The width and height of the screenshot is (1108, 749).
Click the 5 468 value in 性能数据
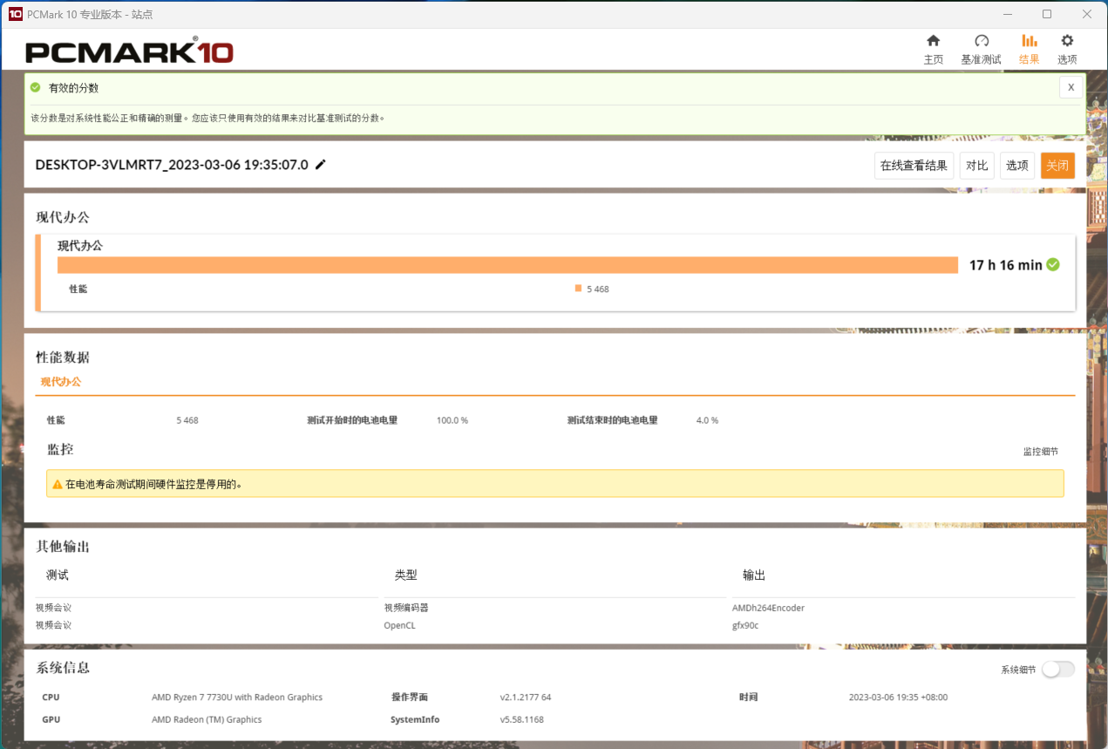point(187,420)
